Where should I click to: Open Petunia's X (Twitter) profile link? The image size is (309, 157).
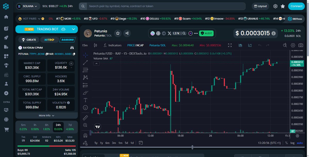tap(169, 33)
